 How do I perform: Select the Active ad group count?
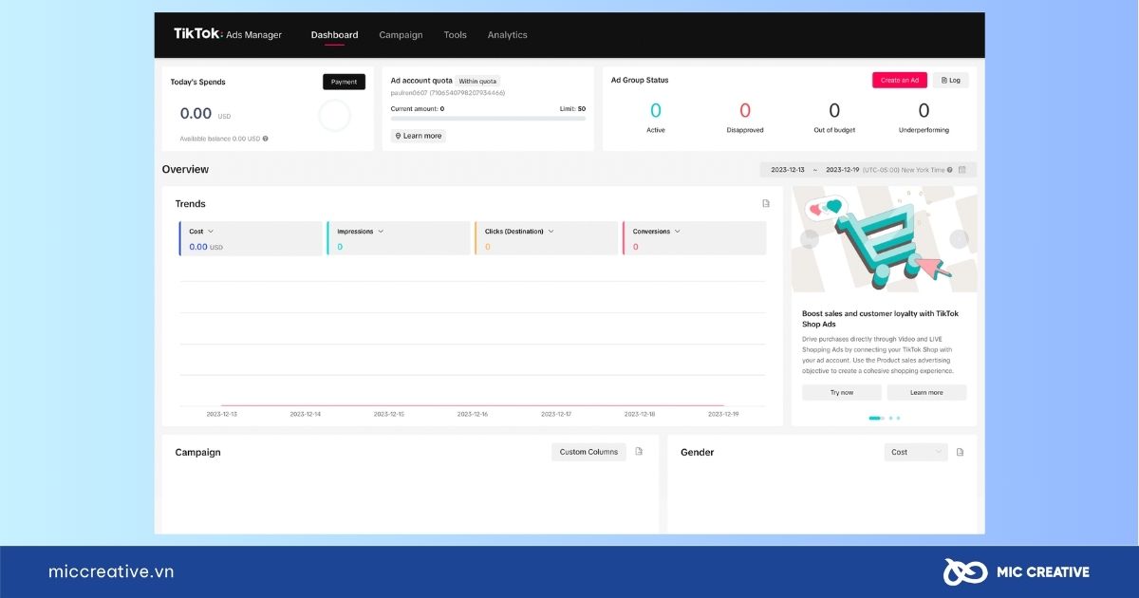(x=656, y=111)
